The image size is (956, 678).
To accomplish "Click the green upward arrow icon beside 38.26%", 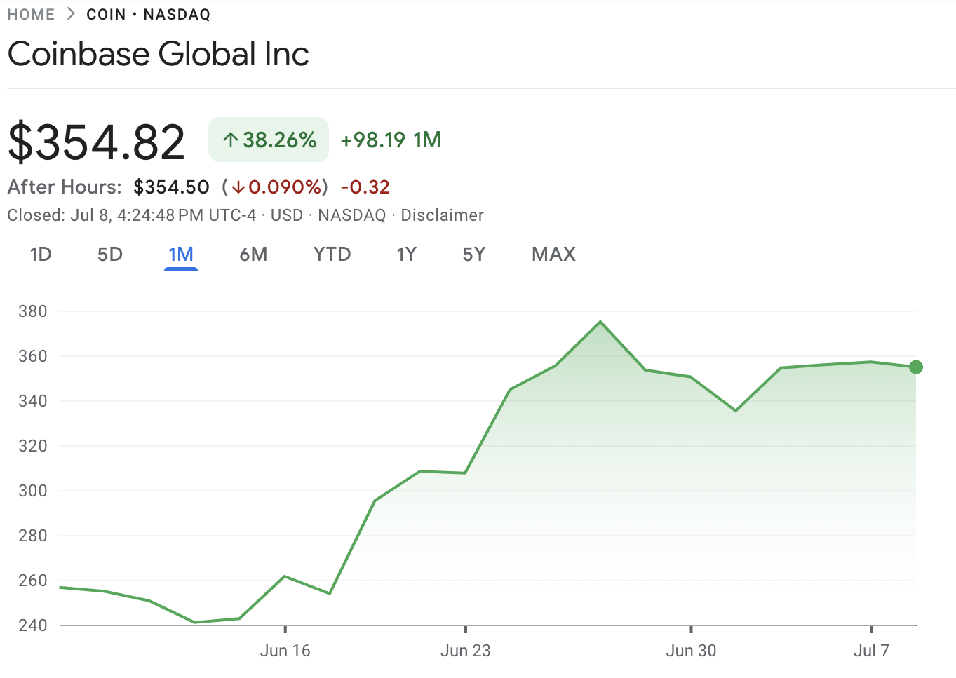I will coord(230,140).
